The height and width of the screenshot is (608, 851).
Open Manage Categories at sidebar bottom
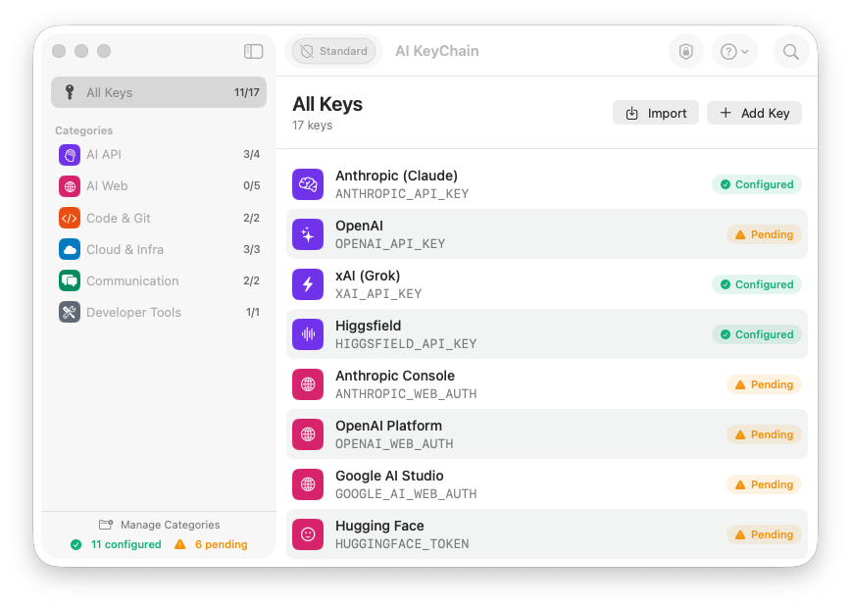click(x=159, y=525)
